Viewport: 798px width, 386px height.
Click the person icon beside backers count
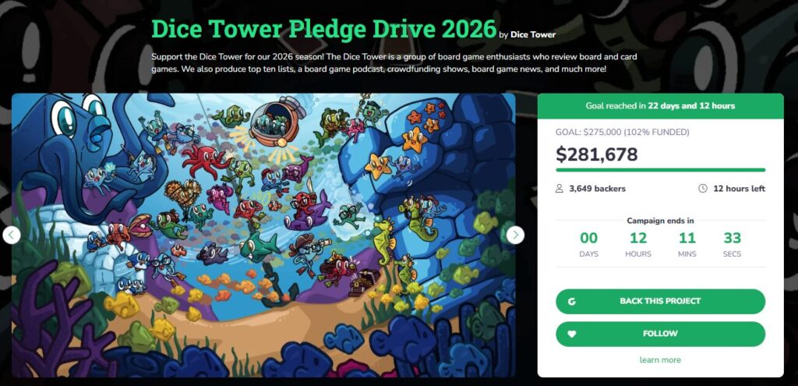pos(560,189)
